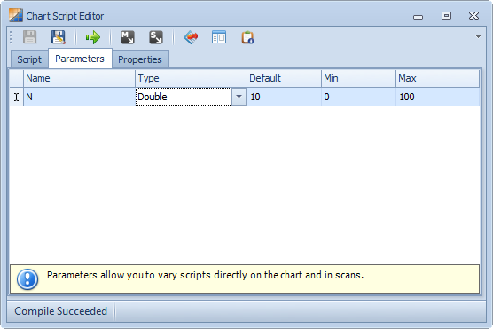Screen dimensions: 493x329
Task: Click the S arrow toolbar icon
Action: pos(156,37)
